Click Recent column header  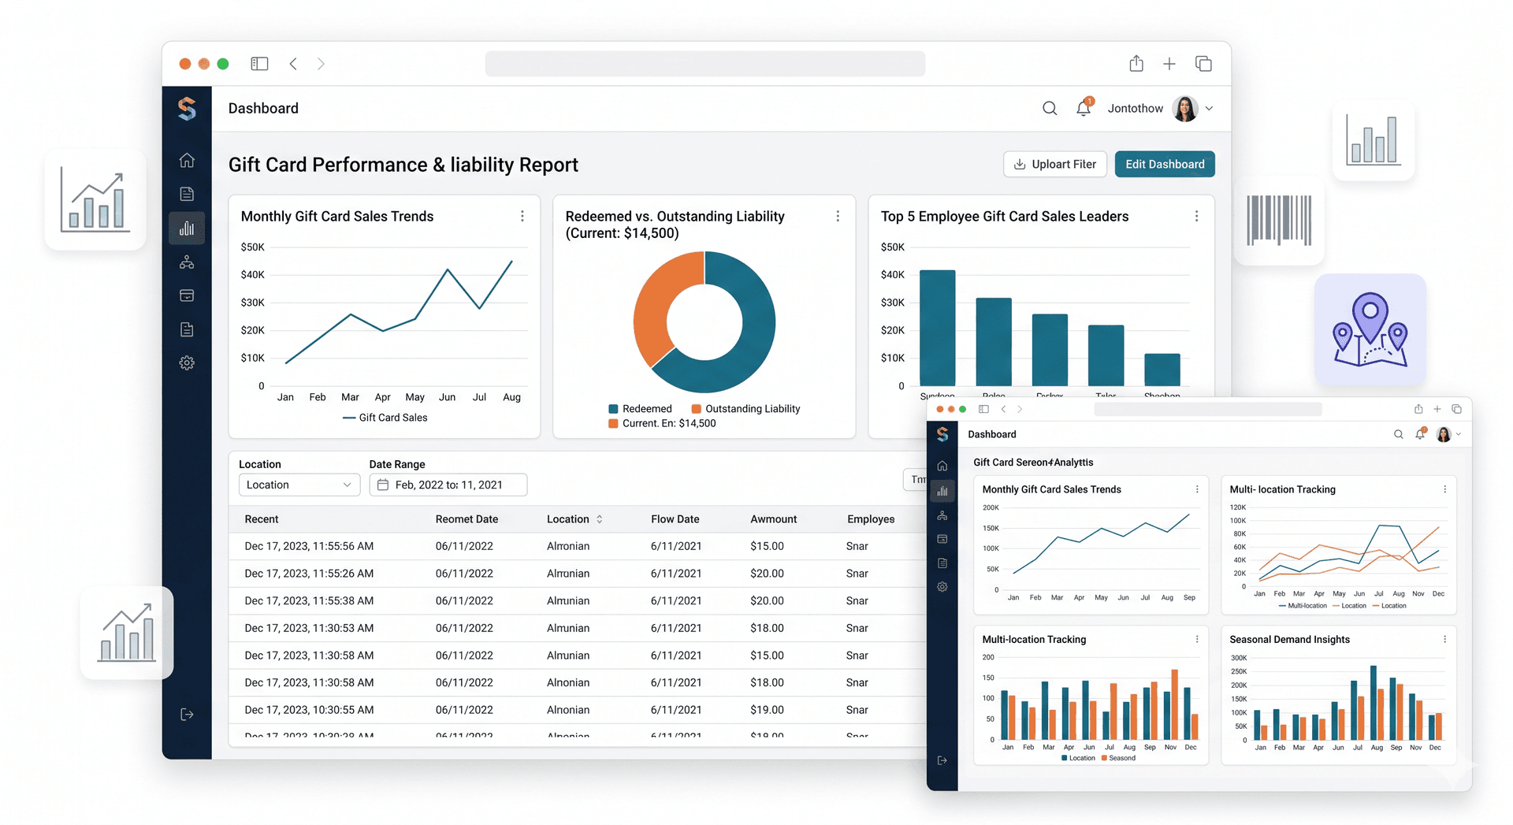click(x=262, y=519)
